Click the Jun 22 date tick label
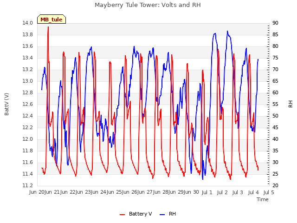 (x=68, y=192)
